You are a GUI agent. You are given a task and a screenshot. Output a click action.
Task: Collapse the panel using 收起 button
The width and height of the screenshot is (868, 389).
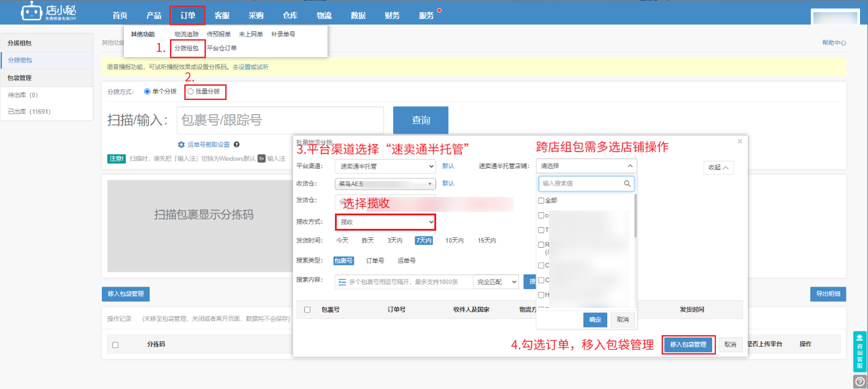pos(718,168)
